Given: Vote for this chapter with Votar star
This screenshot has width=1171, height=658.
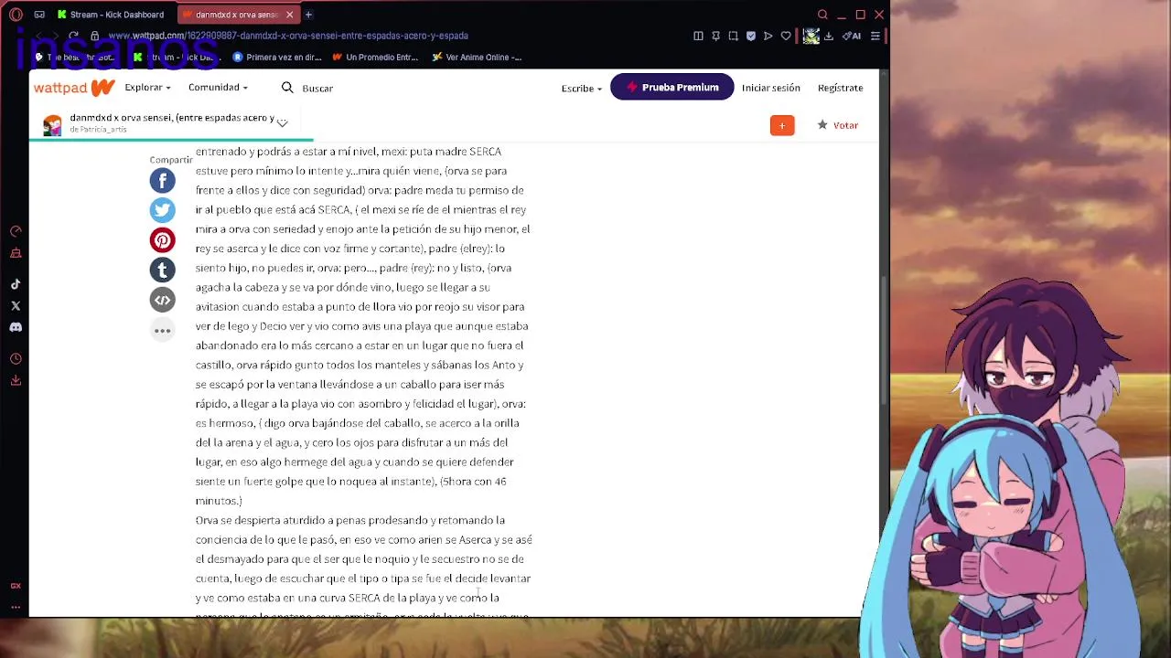Looking at the screenshot, I should (x=838, y=125).
